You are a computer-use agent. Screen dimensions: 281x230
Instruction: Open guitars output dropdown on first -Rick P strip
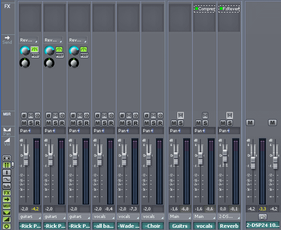click(x=30, y=217)
